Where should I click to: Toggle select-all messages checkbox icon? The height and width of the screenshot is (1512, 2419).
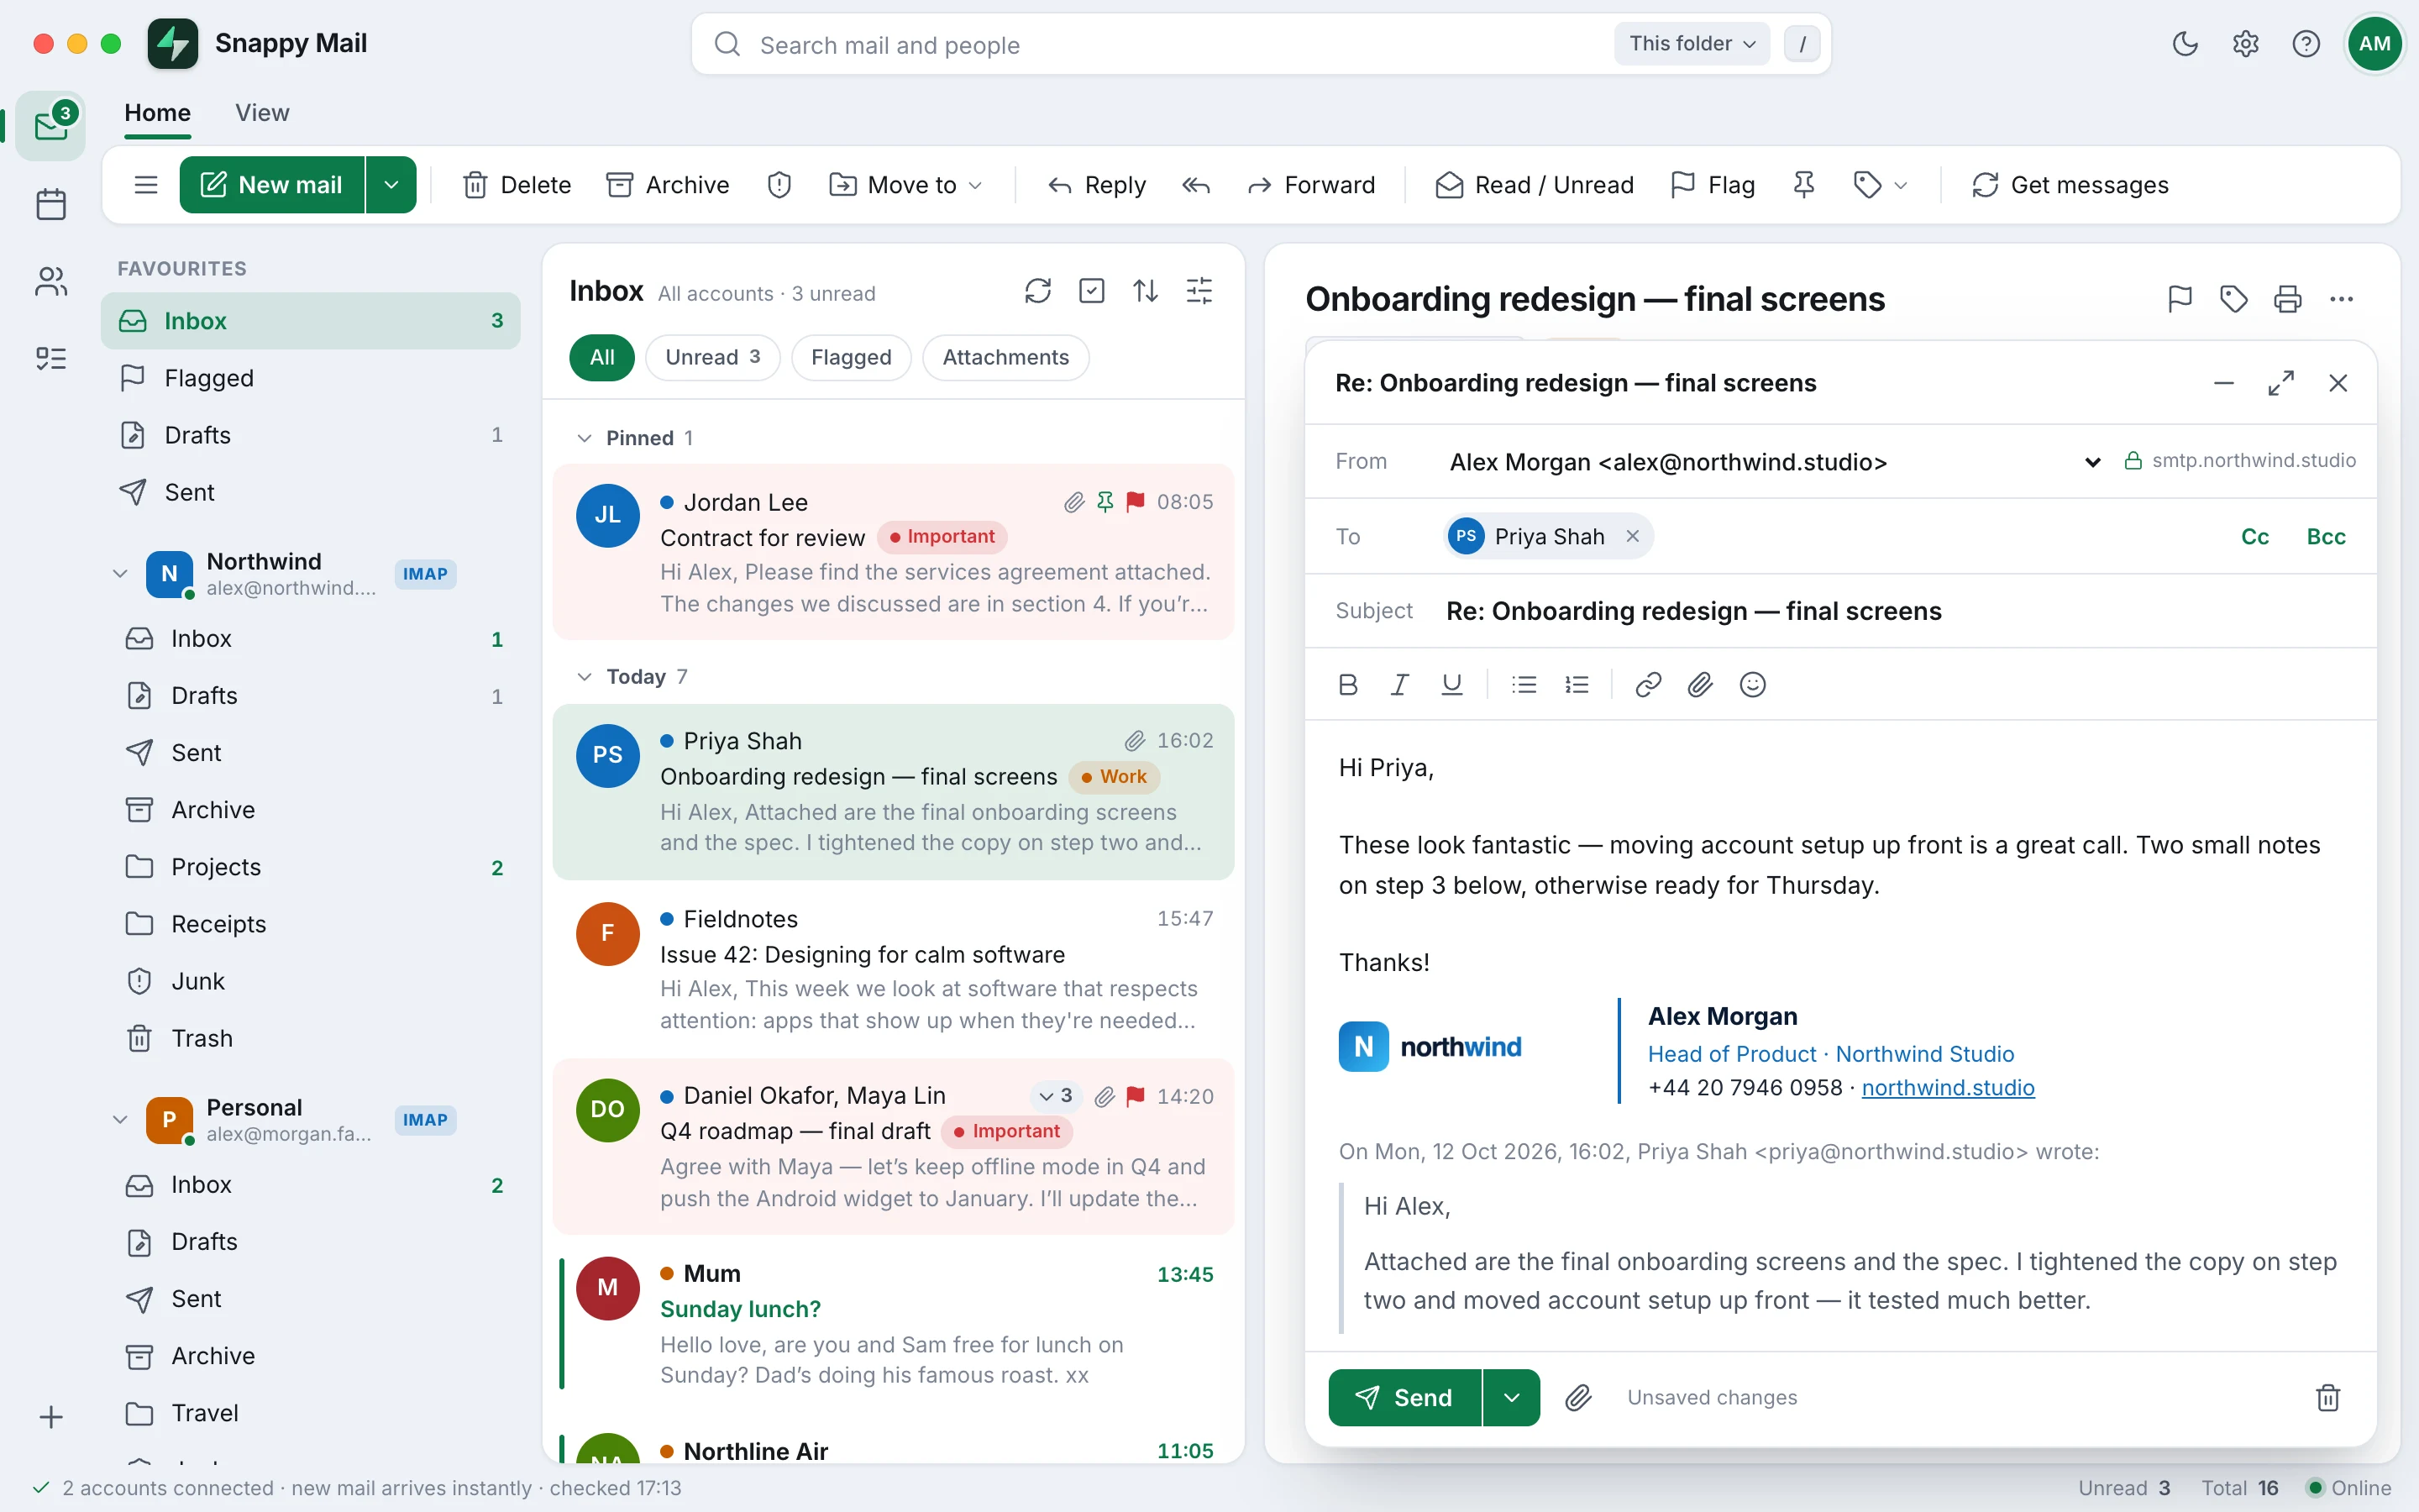[1092, 291]
